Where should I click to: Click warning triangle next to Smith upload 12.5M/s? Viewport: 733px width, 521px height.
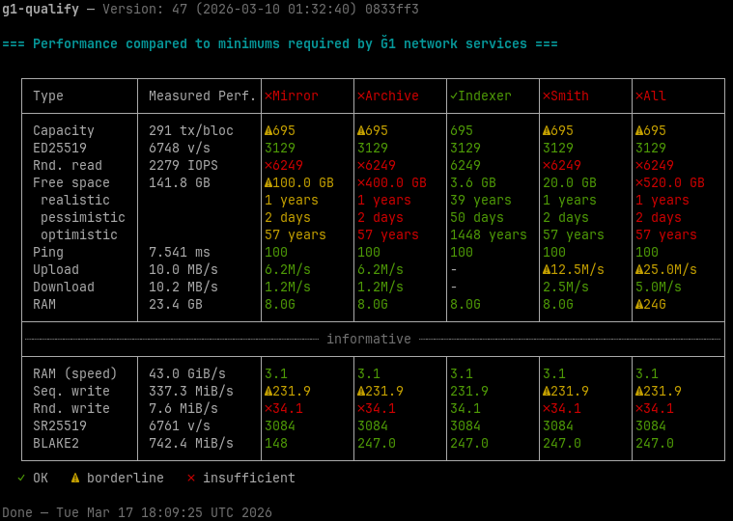point(547,269)
